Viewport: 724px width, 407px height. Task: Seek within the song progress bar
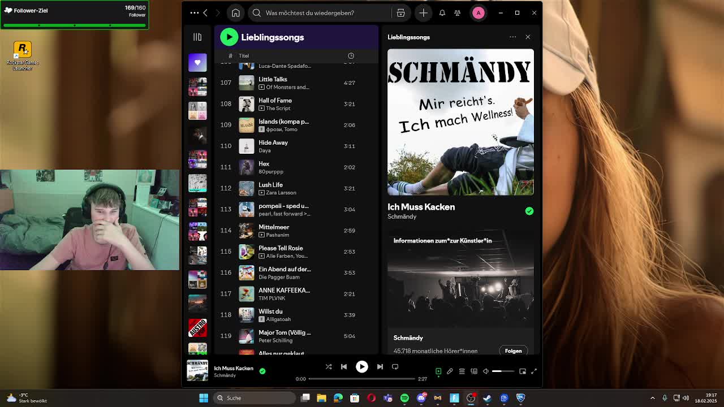(362, 379)
